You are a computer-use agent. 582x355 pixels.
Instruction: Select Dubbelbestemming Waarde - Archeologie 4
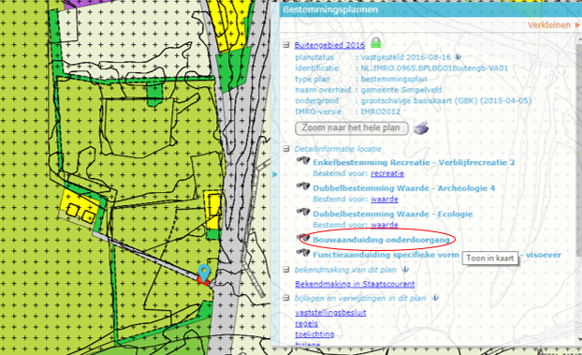pyautogui.click(x=404, y=188)
